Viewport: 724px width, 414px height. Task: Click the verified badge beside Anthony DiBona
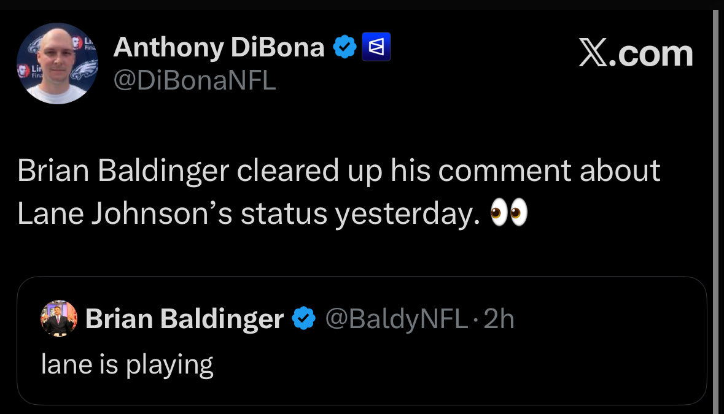point(344,47)
